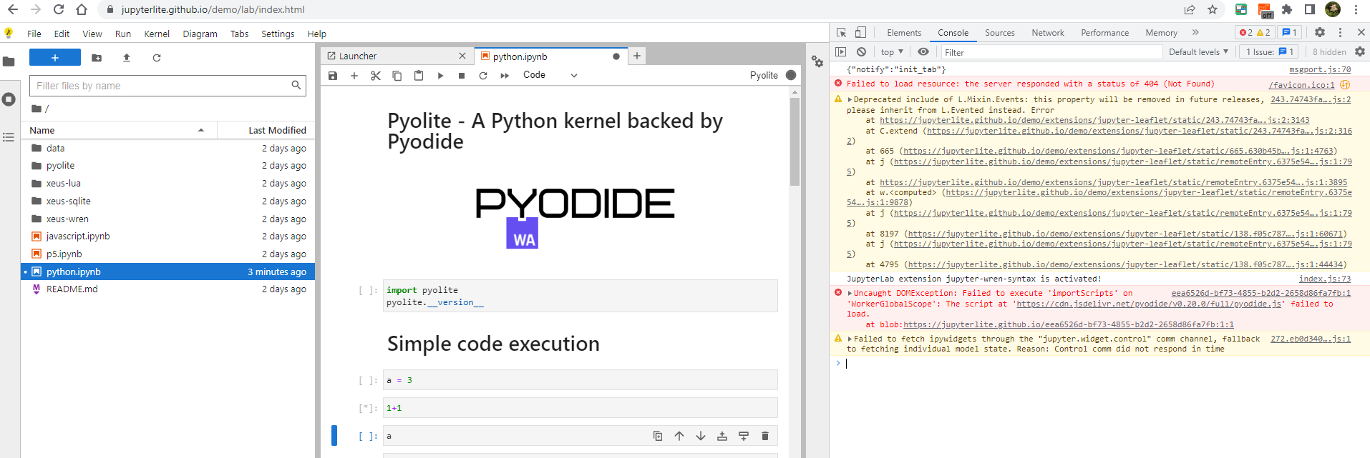Paste cells from clipboard in notebook toolbar

[419, 76]
